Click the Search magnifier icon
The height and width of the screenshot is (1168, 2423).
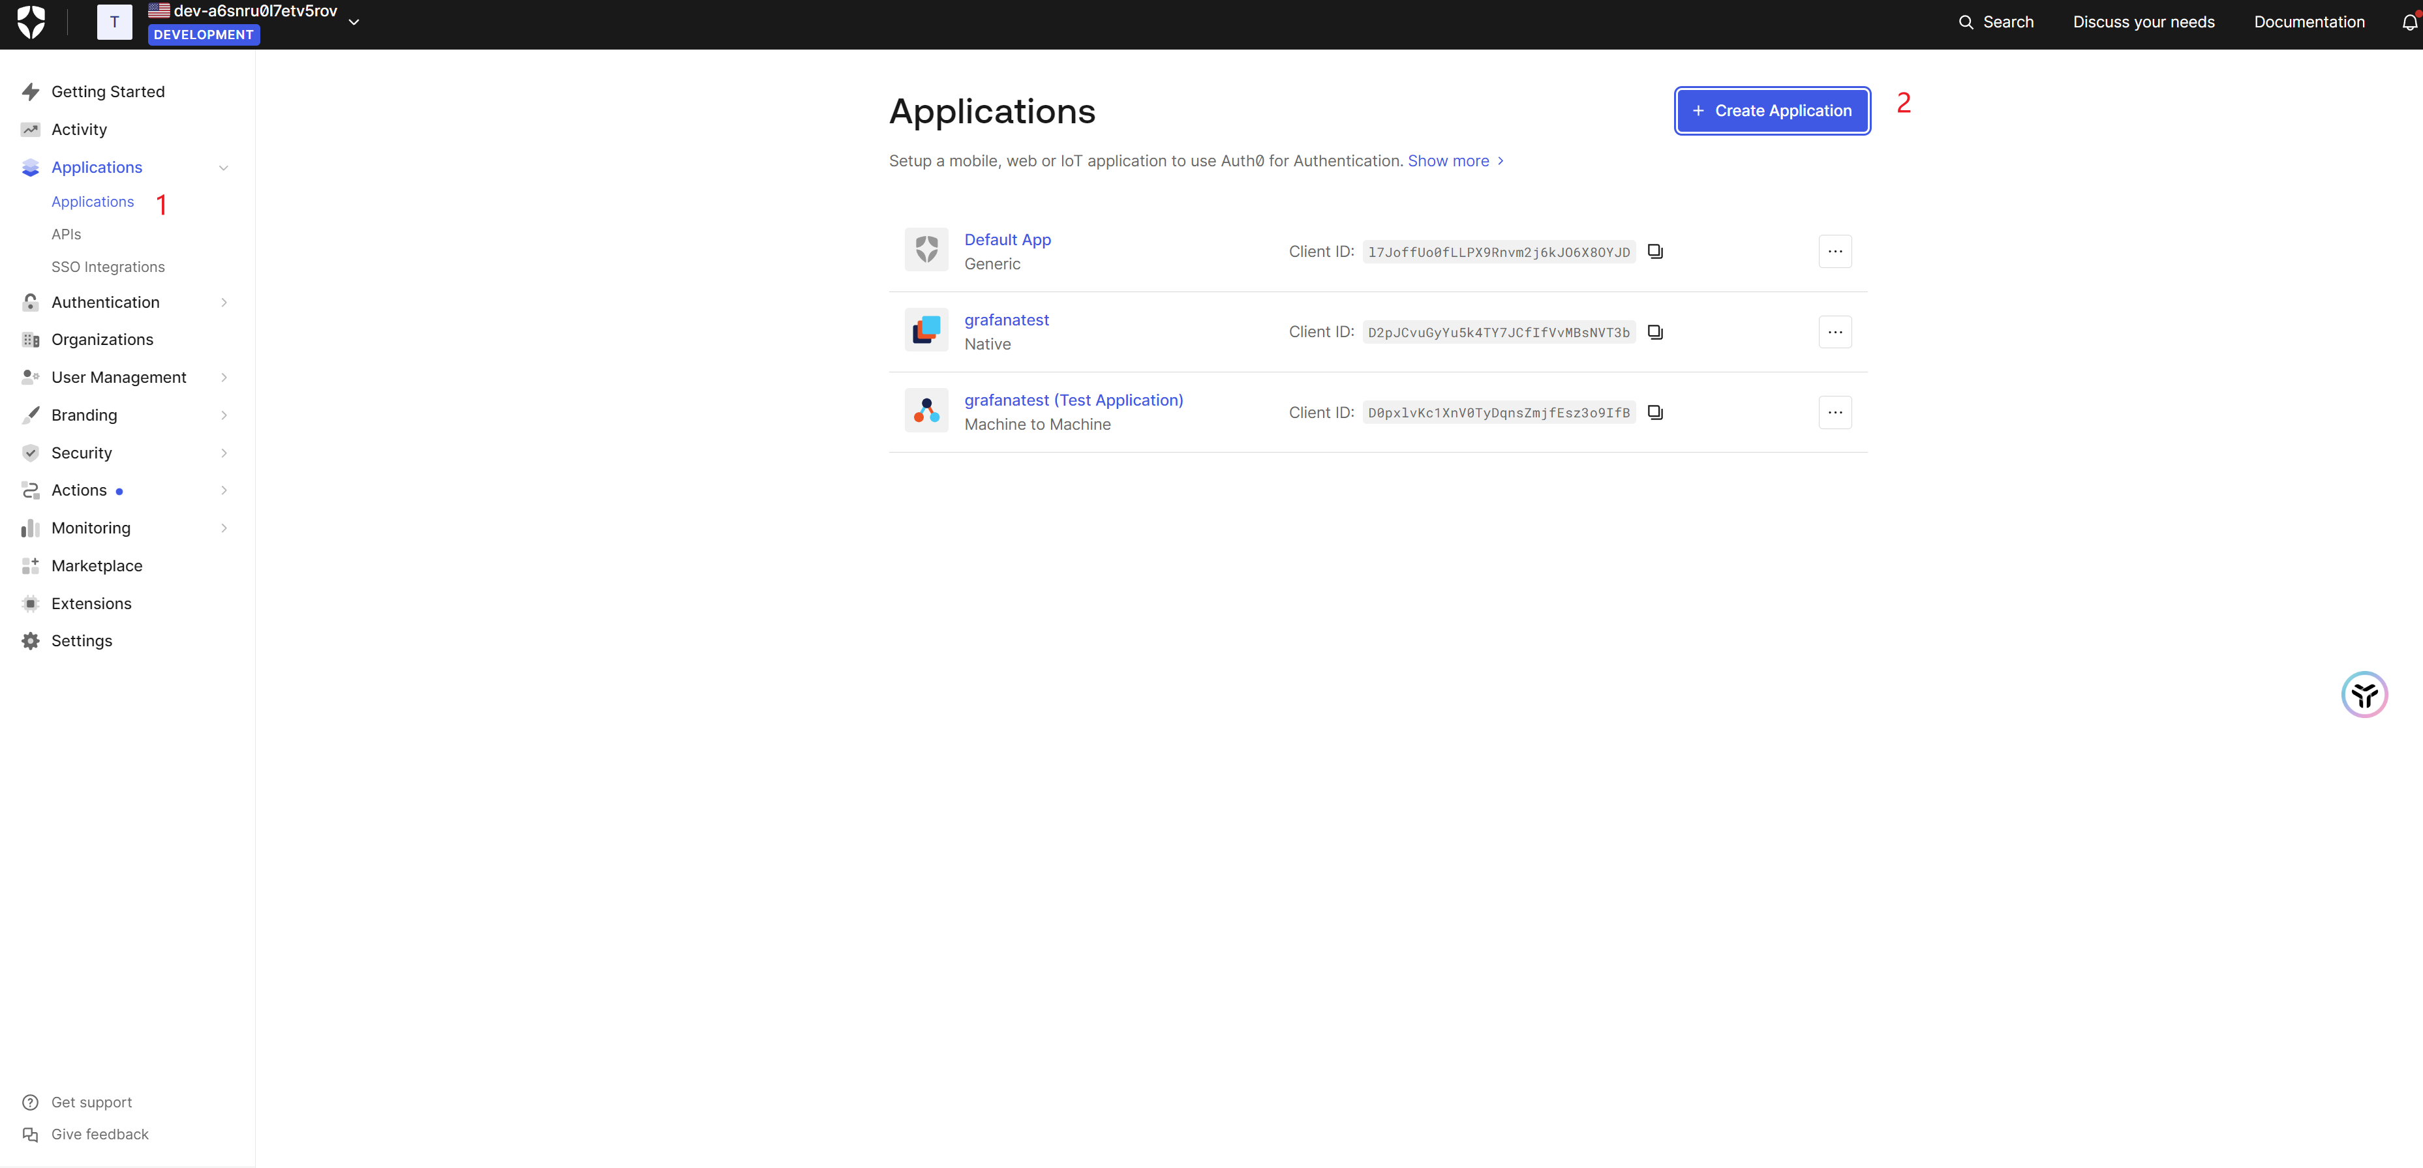(x=1965, y=22)
